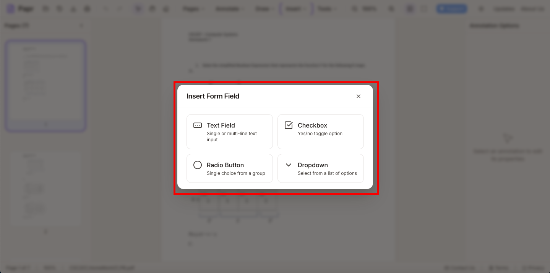Image resolution: width=550 pixels, height=273 pixels.
Task: Select the Radio Button field icon
Action: 197,165
